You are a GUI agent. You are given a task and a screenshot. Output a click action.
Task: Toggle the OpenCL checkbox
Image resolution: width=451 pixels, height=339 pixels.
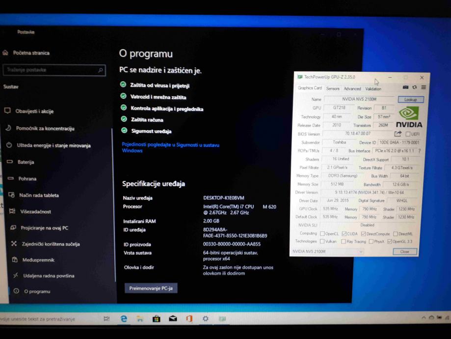tap(322, 233)
